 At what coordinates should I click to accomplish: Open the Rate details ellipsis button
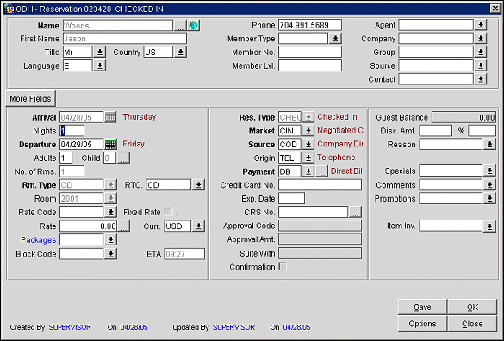123,226
